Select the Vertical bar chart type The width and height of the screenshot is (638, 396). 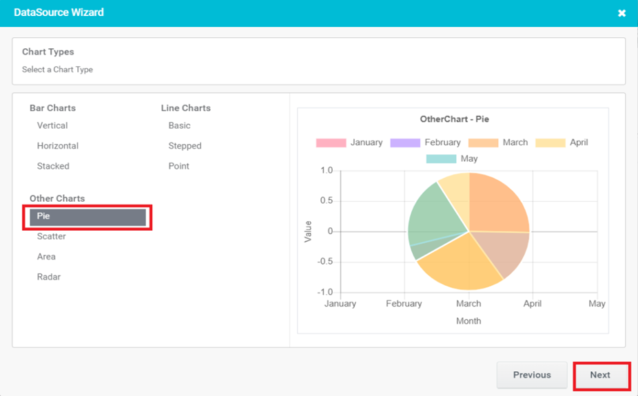[x=52, y=125]
